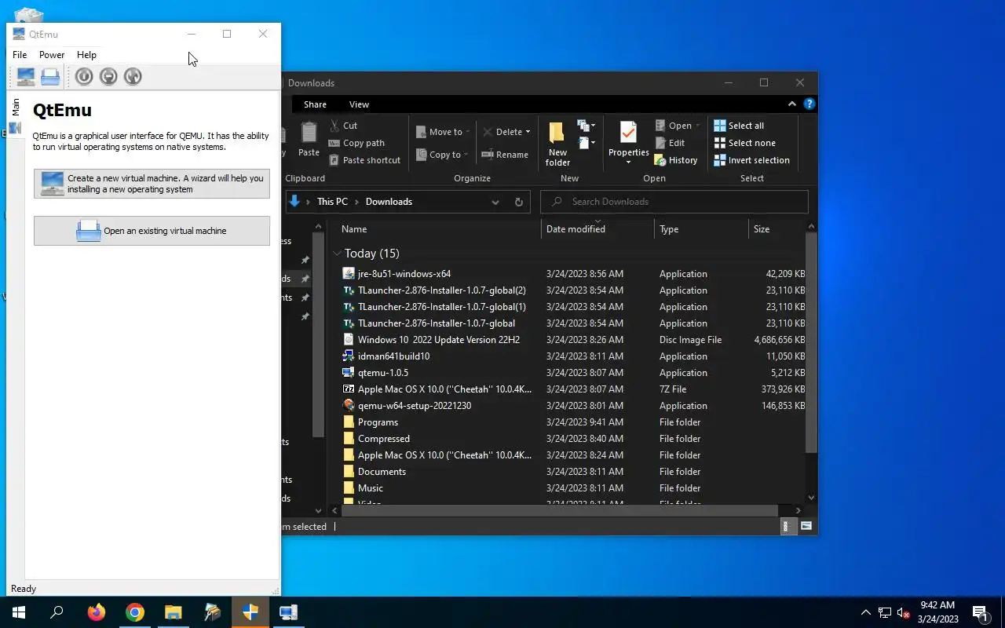Sort by the Type column header
This screenshot has width=1005, height=628.
point(701,229)
